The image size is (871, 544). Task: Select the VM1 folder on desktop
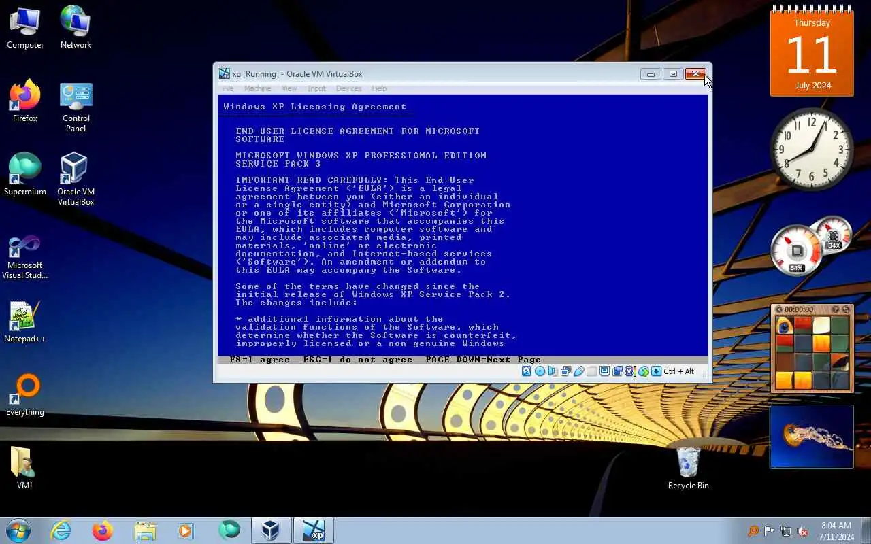pyautogui.click(x=25, y=468)
